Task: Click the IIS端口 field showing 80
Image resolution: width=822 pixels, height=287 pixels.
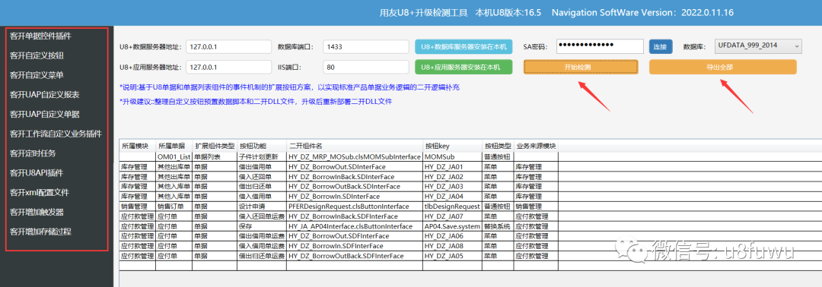Action: (x=366, y=67)
